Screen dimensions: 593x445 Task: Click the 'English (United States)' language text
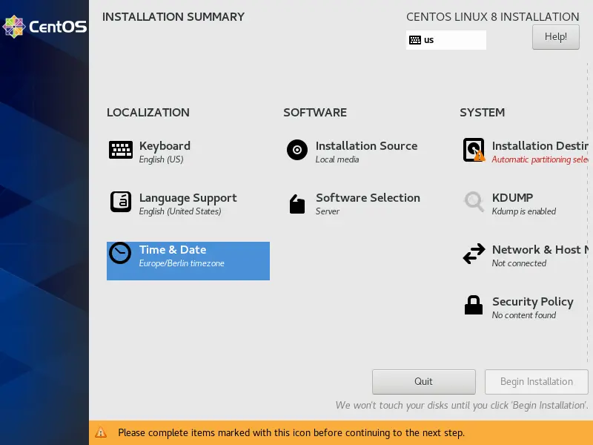coord(180,211)
